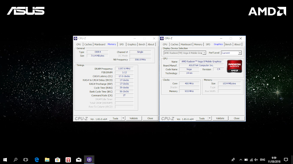Click CPU-Z app icon in left window title bar
Image resolution: width=293 pixels, height=164 pixels.
coord(76,38)
